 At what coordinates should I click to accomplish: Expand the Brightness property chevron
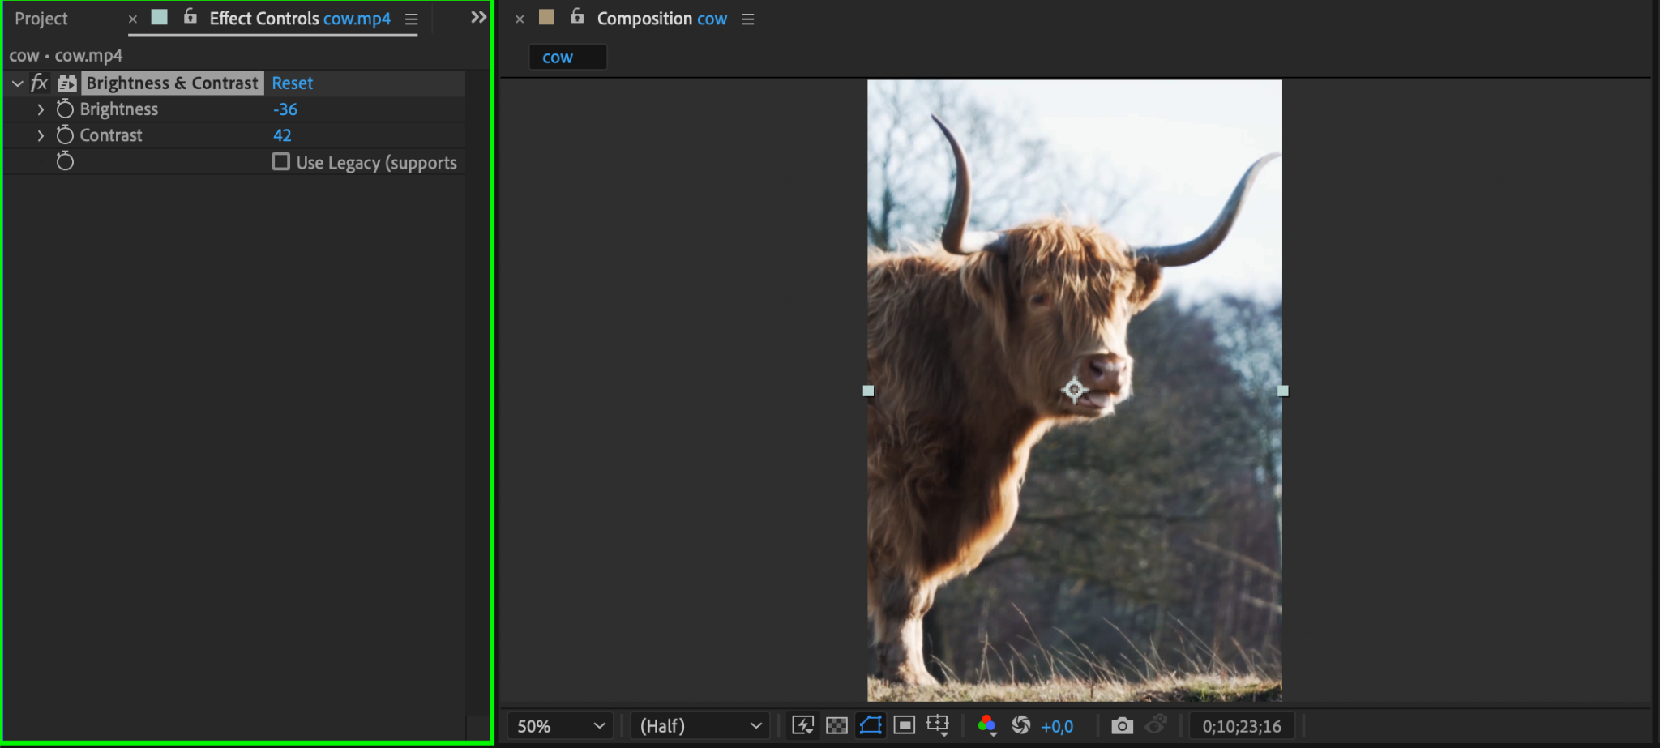(41, 109)
